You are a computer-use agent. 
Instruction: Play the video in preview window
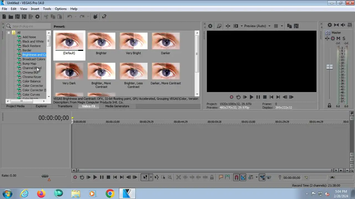click(x=252, y=97)
